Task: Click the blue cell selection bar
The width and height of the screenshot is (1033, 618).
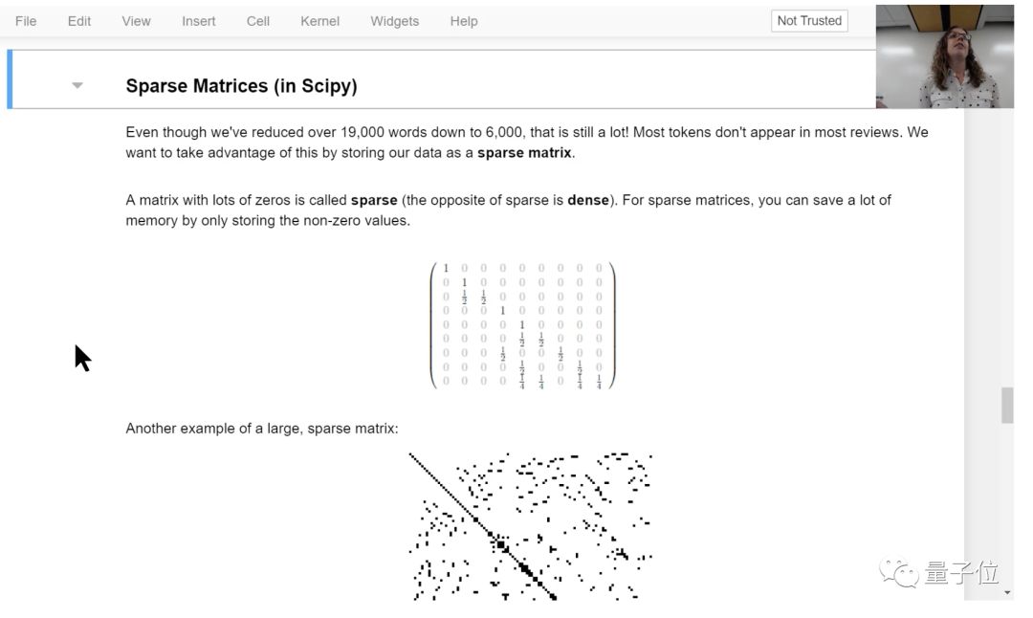Action: (10, 79)
